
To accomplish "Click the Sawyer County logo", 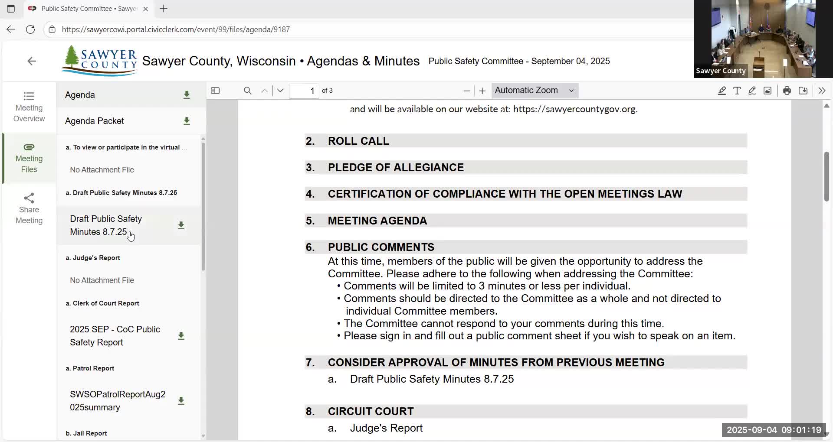I will pos(99,61).
